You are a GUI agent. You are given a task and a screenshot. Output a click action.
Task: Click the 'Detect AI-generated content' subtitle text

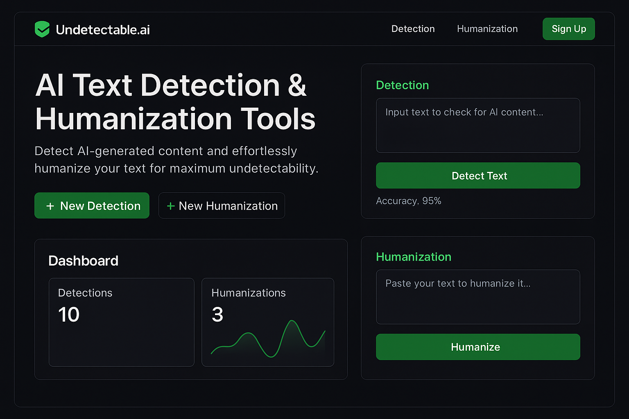tap(176, 160)
